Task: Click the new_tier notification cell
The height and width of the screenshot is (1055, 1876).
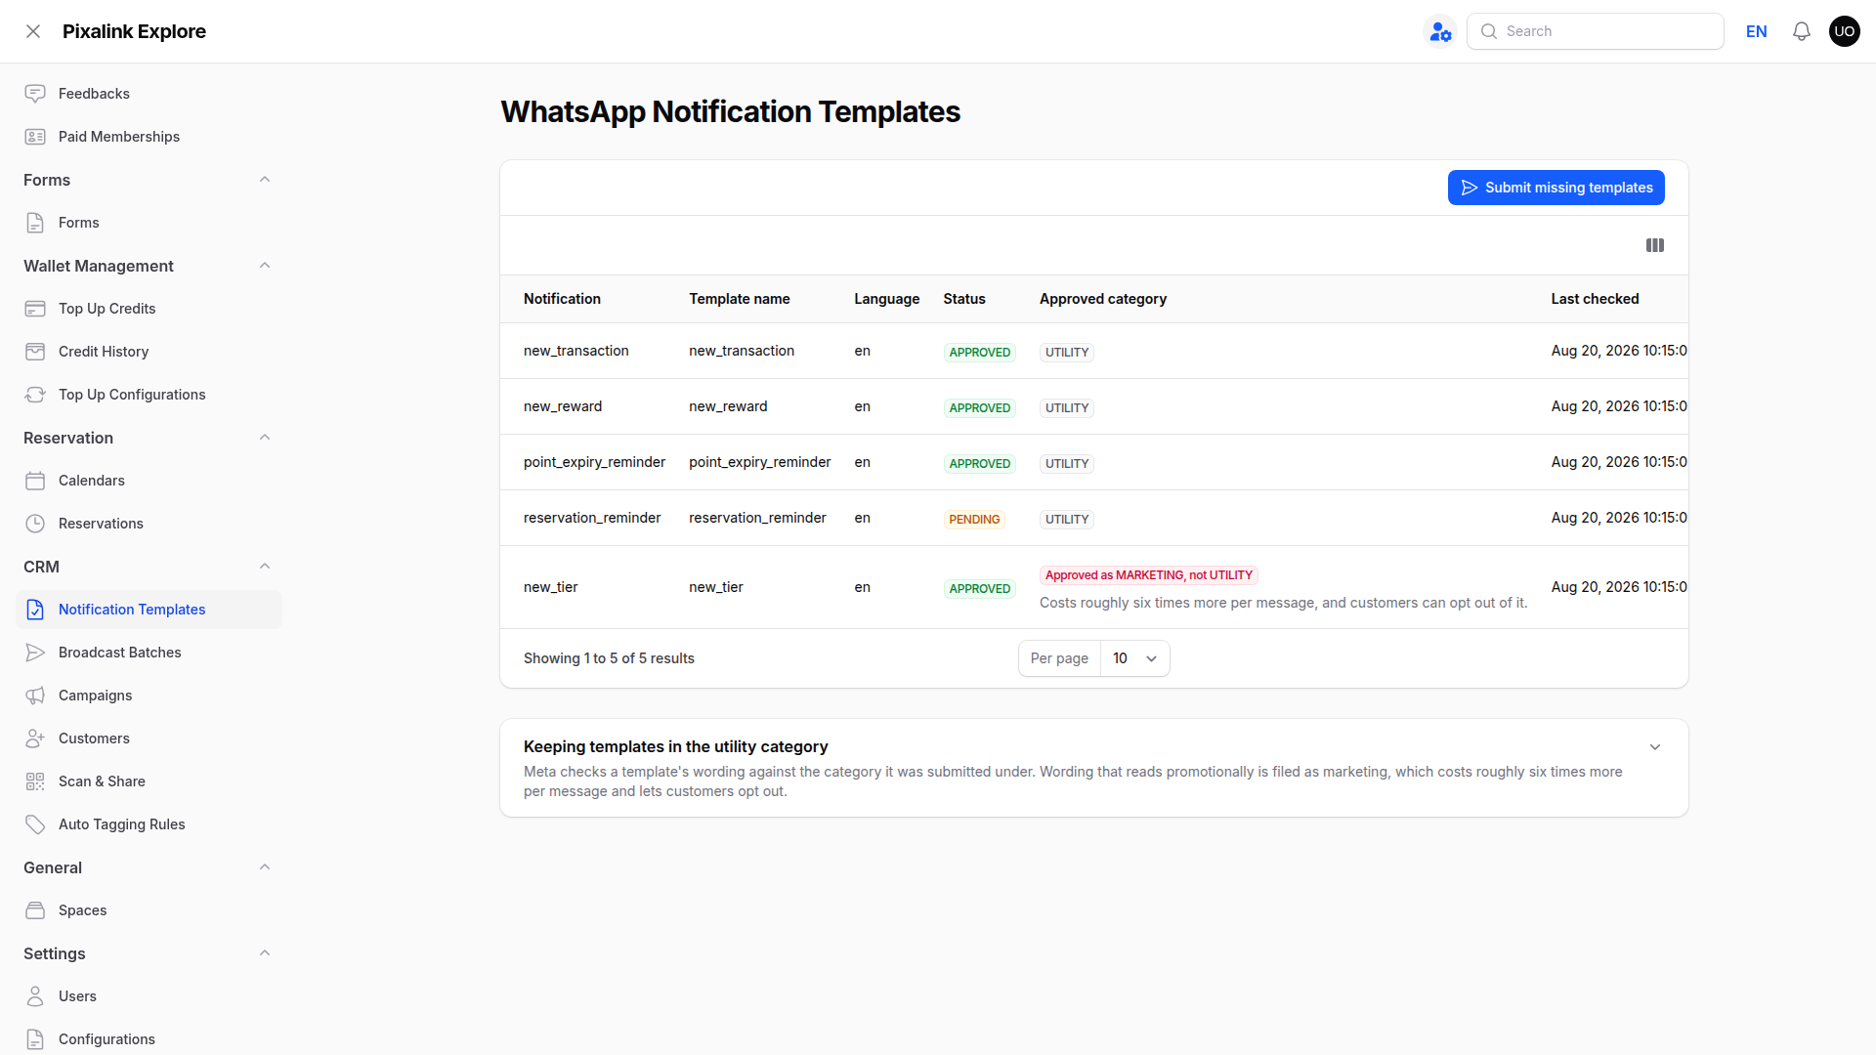Action: coord(551,587)
